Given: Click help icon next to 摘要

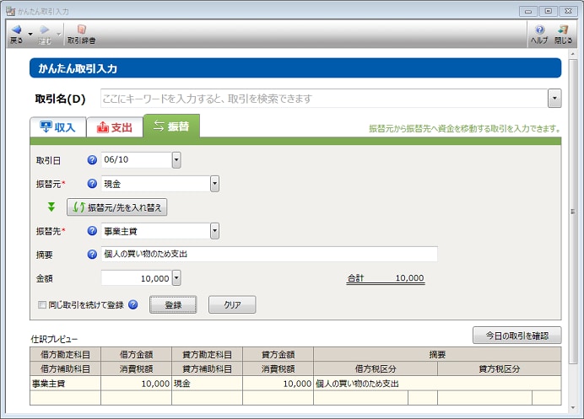Looking at the screenshot, I should pyautogui.click(x=92, y=254).
